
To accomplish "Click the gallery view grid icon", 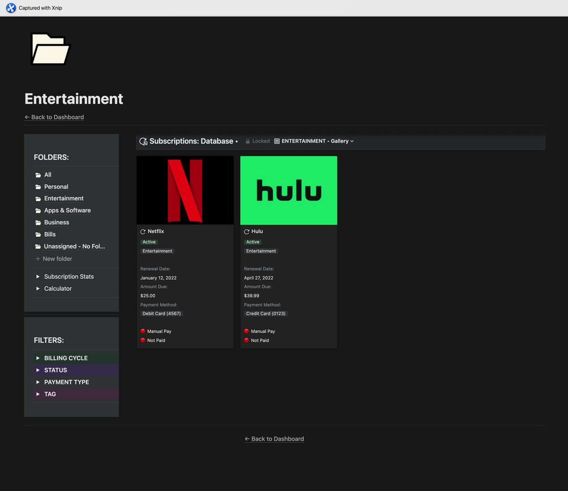I will click(x=277, y=141).
